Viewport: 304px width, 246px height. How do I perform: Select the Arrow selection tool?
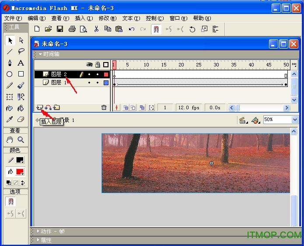[10, 40]
